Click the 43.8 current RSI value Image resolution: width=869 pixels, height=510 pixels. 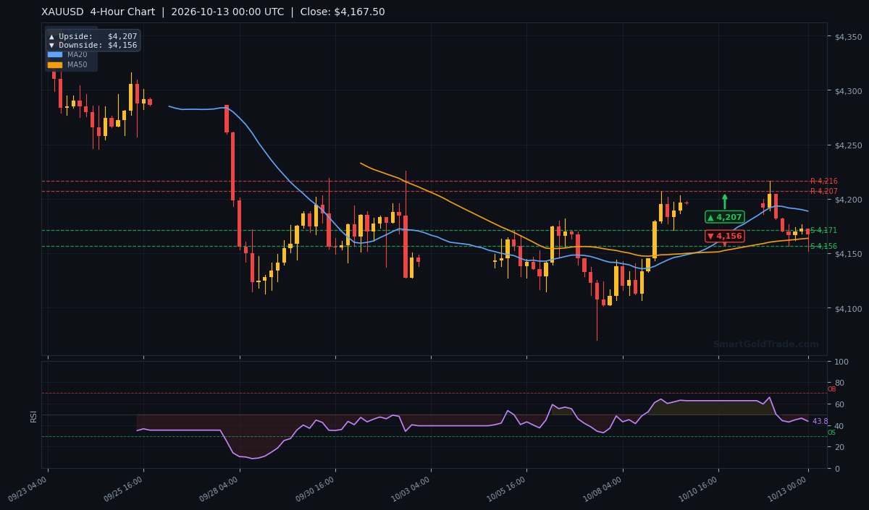click(x=820, y=421)
